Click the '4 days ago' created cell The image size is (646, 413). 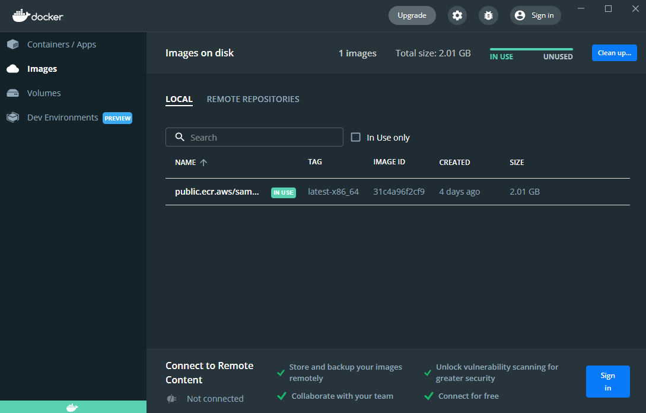pos(459,192)
